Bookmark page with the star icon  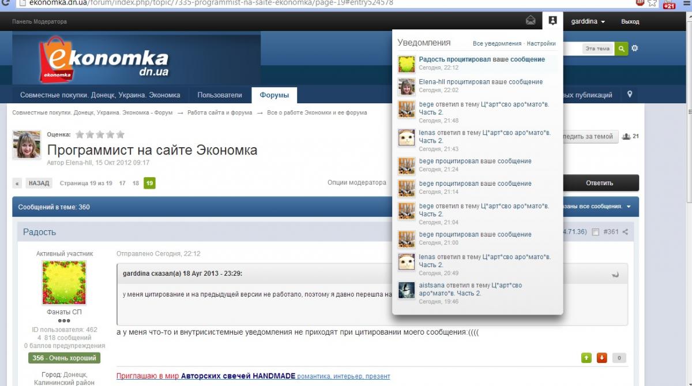(x=652, y=3)
